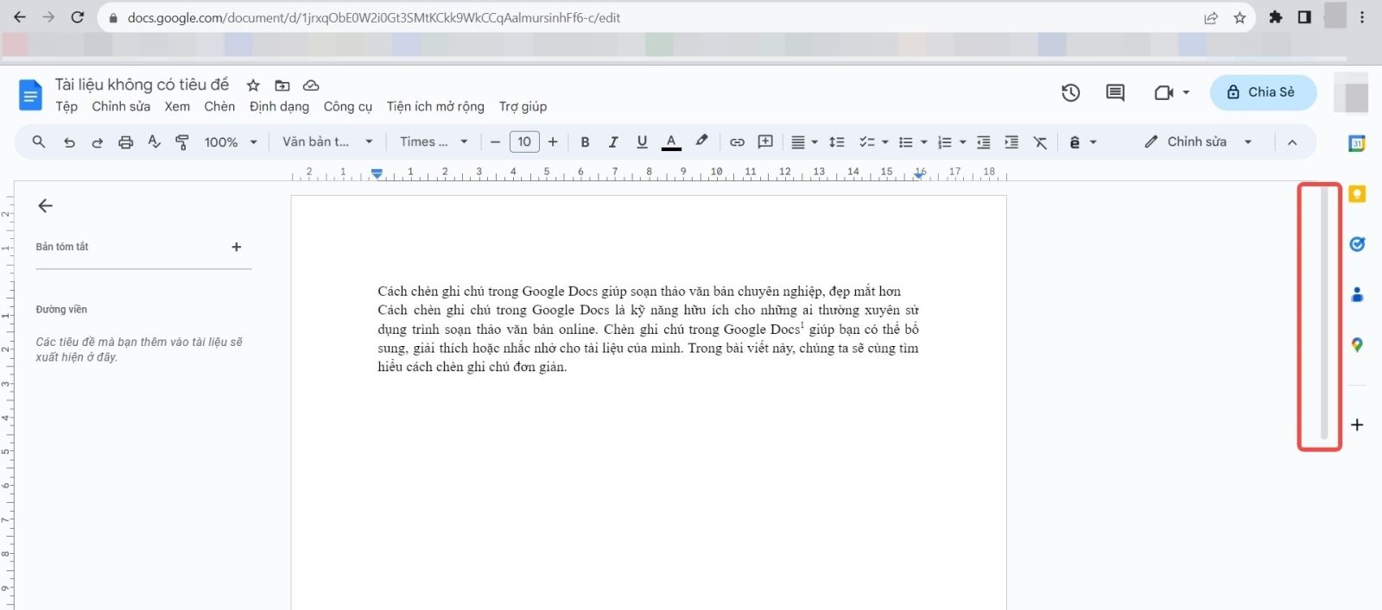Insert a link
Viewport: 1382px width, 610px height.
click(x=737, y=142)
